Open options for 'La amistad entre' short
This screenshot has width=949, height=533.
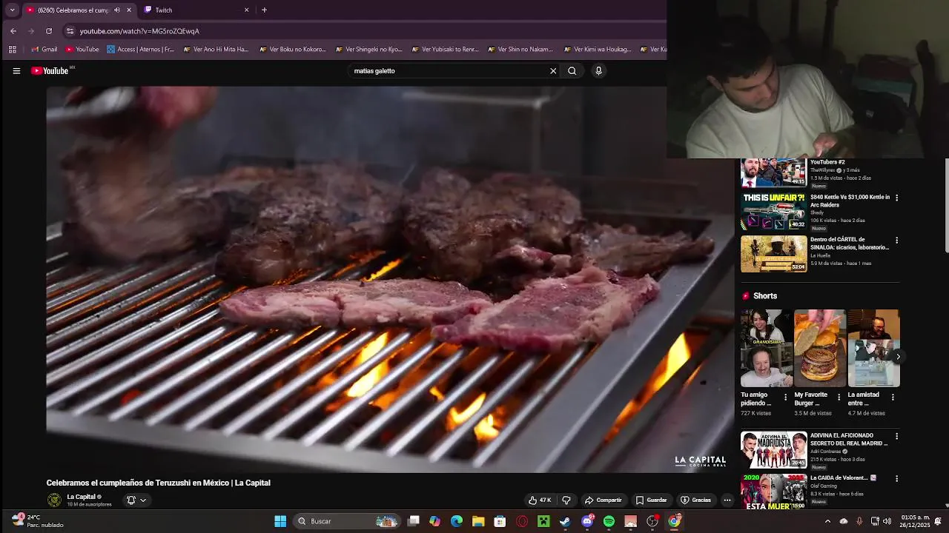pyautogui.click(x=893, y=398)
